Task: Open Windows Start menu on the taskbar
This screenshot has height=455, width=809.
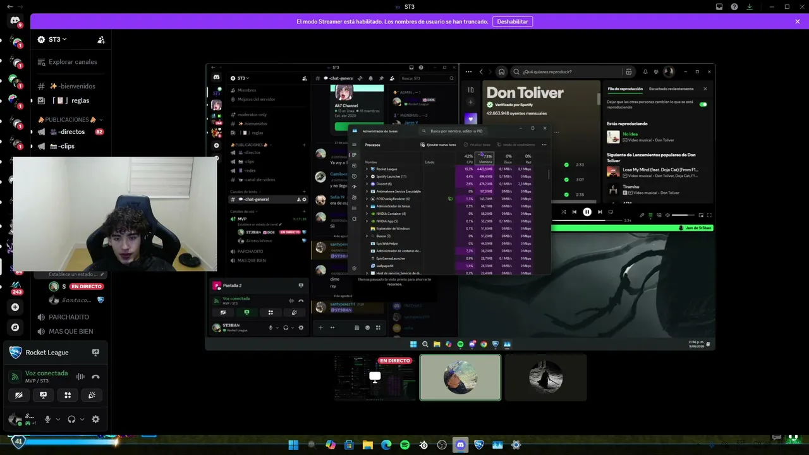Action: (293, 445)
